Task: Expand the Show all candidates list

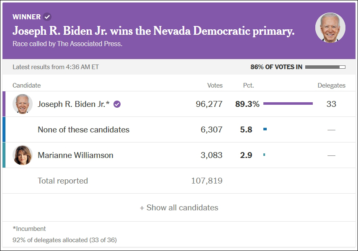Action: [179, 207]
